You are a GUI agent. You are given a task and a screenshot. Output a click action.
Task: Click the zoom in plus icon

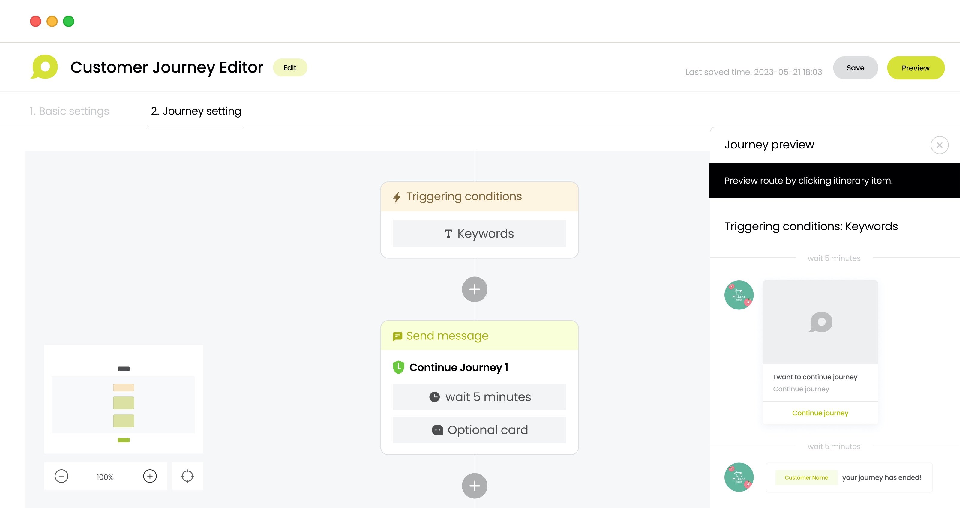(150, 476)
